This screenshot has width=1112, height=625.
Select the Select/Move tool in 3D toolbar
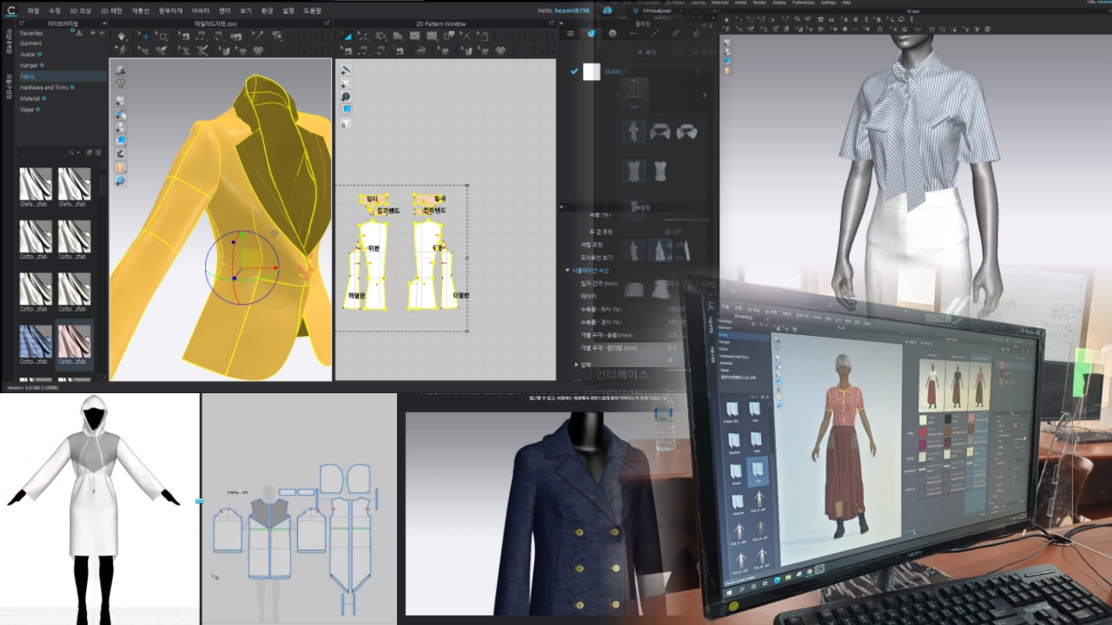coord(144,36)
